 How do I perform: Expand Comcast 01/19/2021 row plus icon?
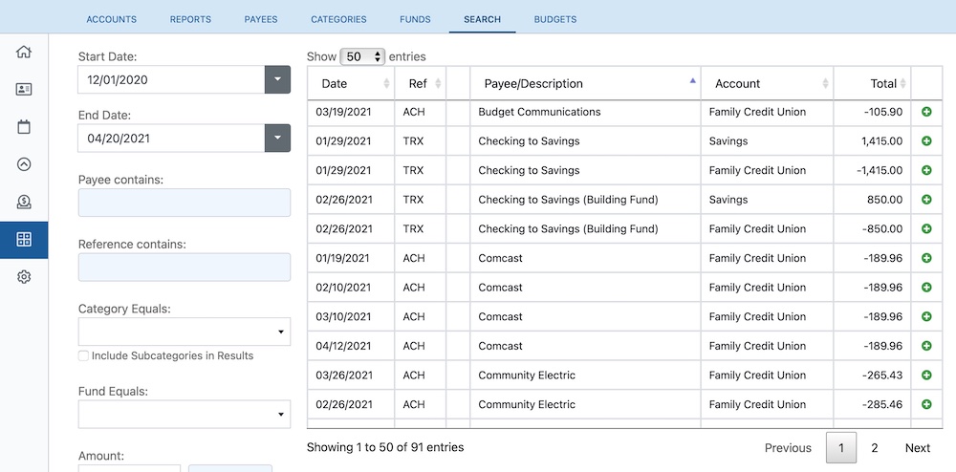point(926,258)
